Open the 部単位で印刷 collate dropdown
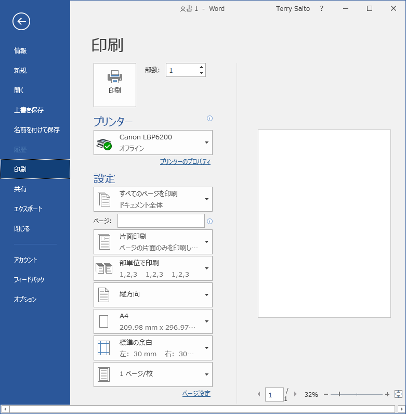The height and width of the screenshot is (414, 406). (x=153, y=268)
